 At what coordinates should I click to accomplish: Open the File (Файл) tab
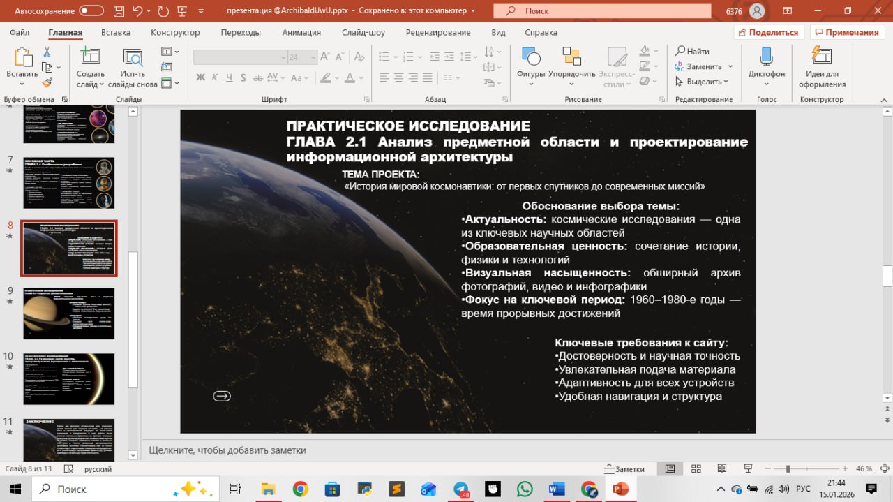(20, 32)
